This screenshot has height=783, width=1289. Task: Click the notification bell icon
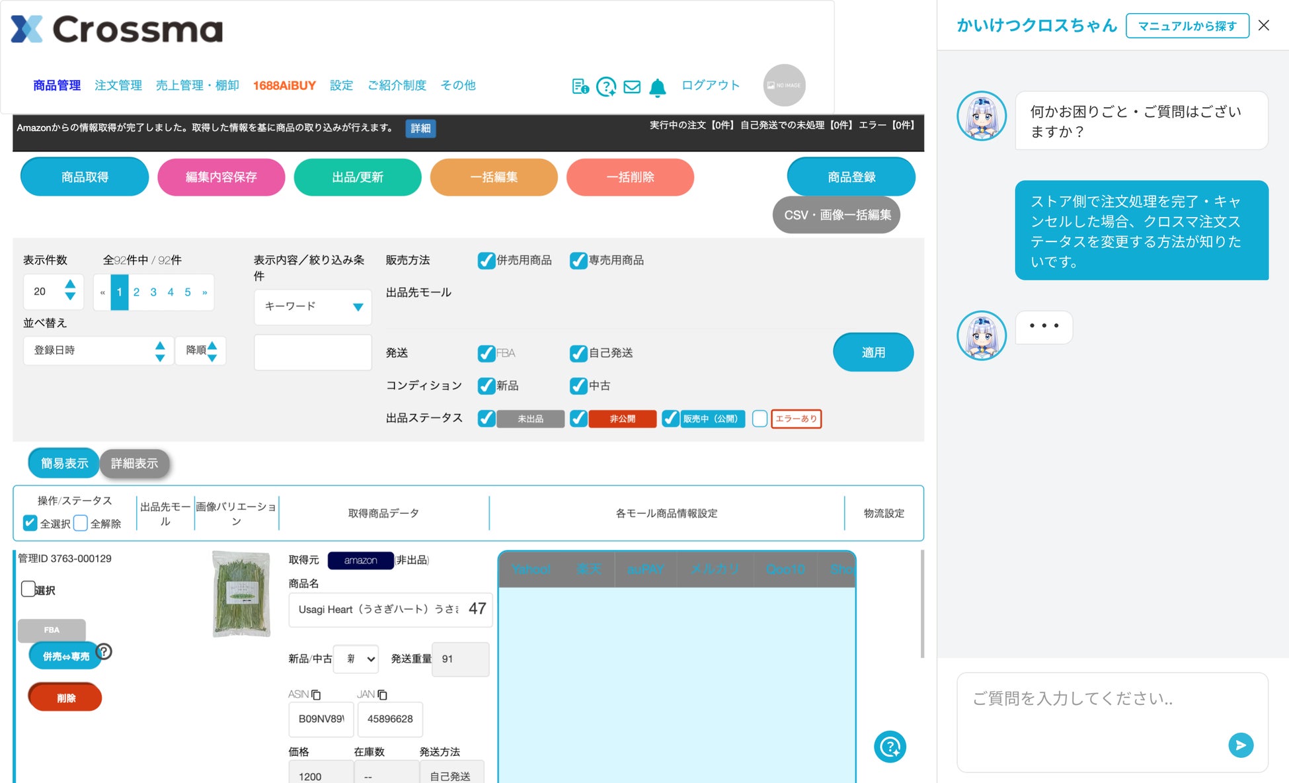click(657, 87)
